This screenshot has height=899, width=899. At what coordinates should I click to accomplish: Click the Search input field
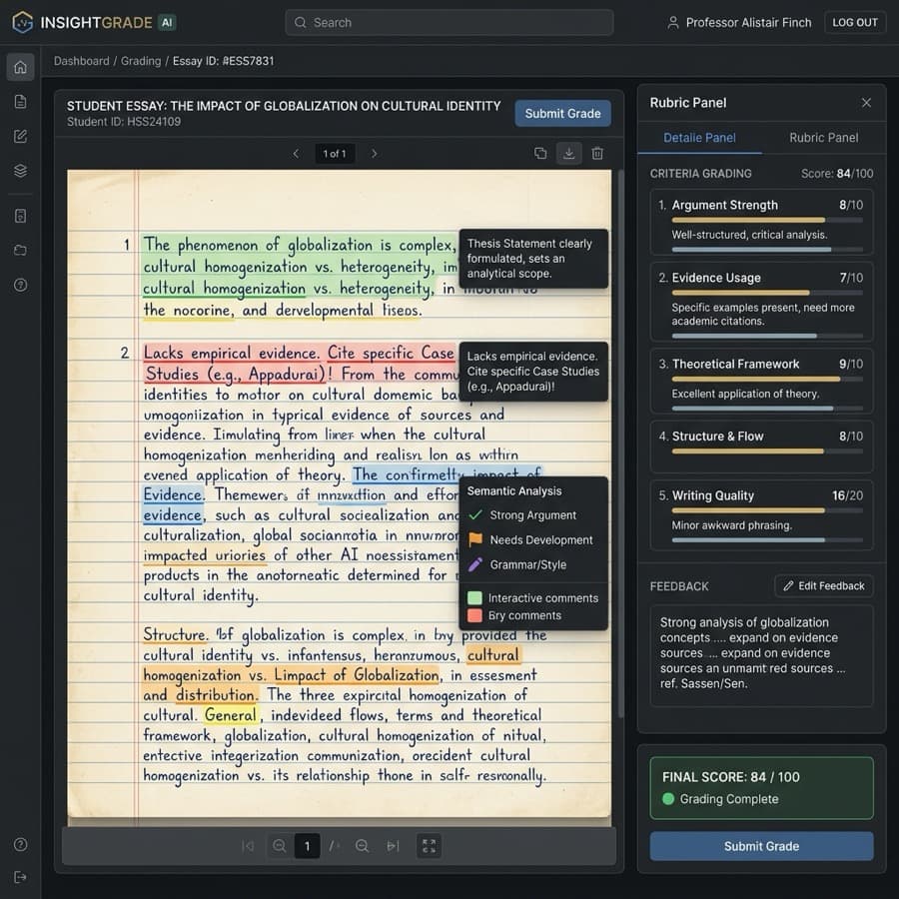click(x=449, y=22)
